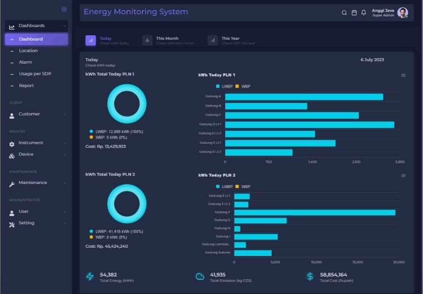Open Usage per SDP sidebar item
423x294 pixels.
click(35, 74)
